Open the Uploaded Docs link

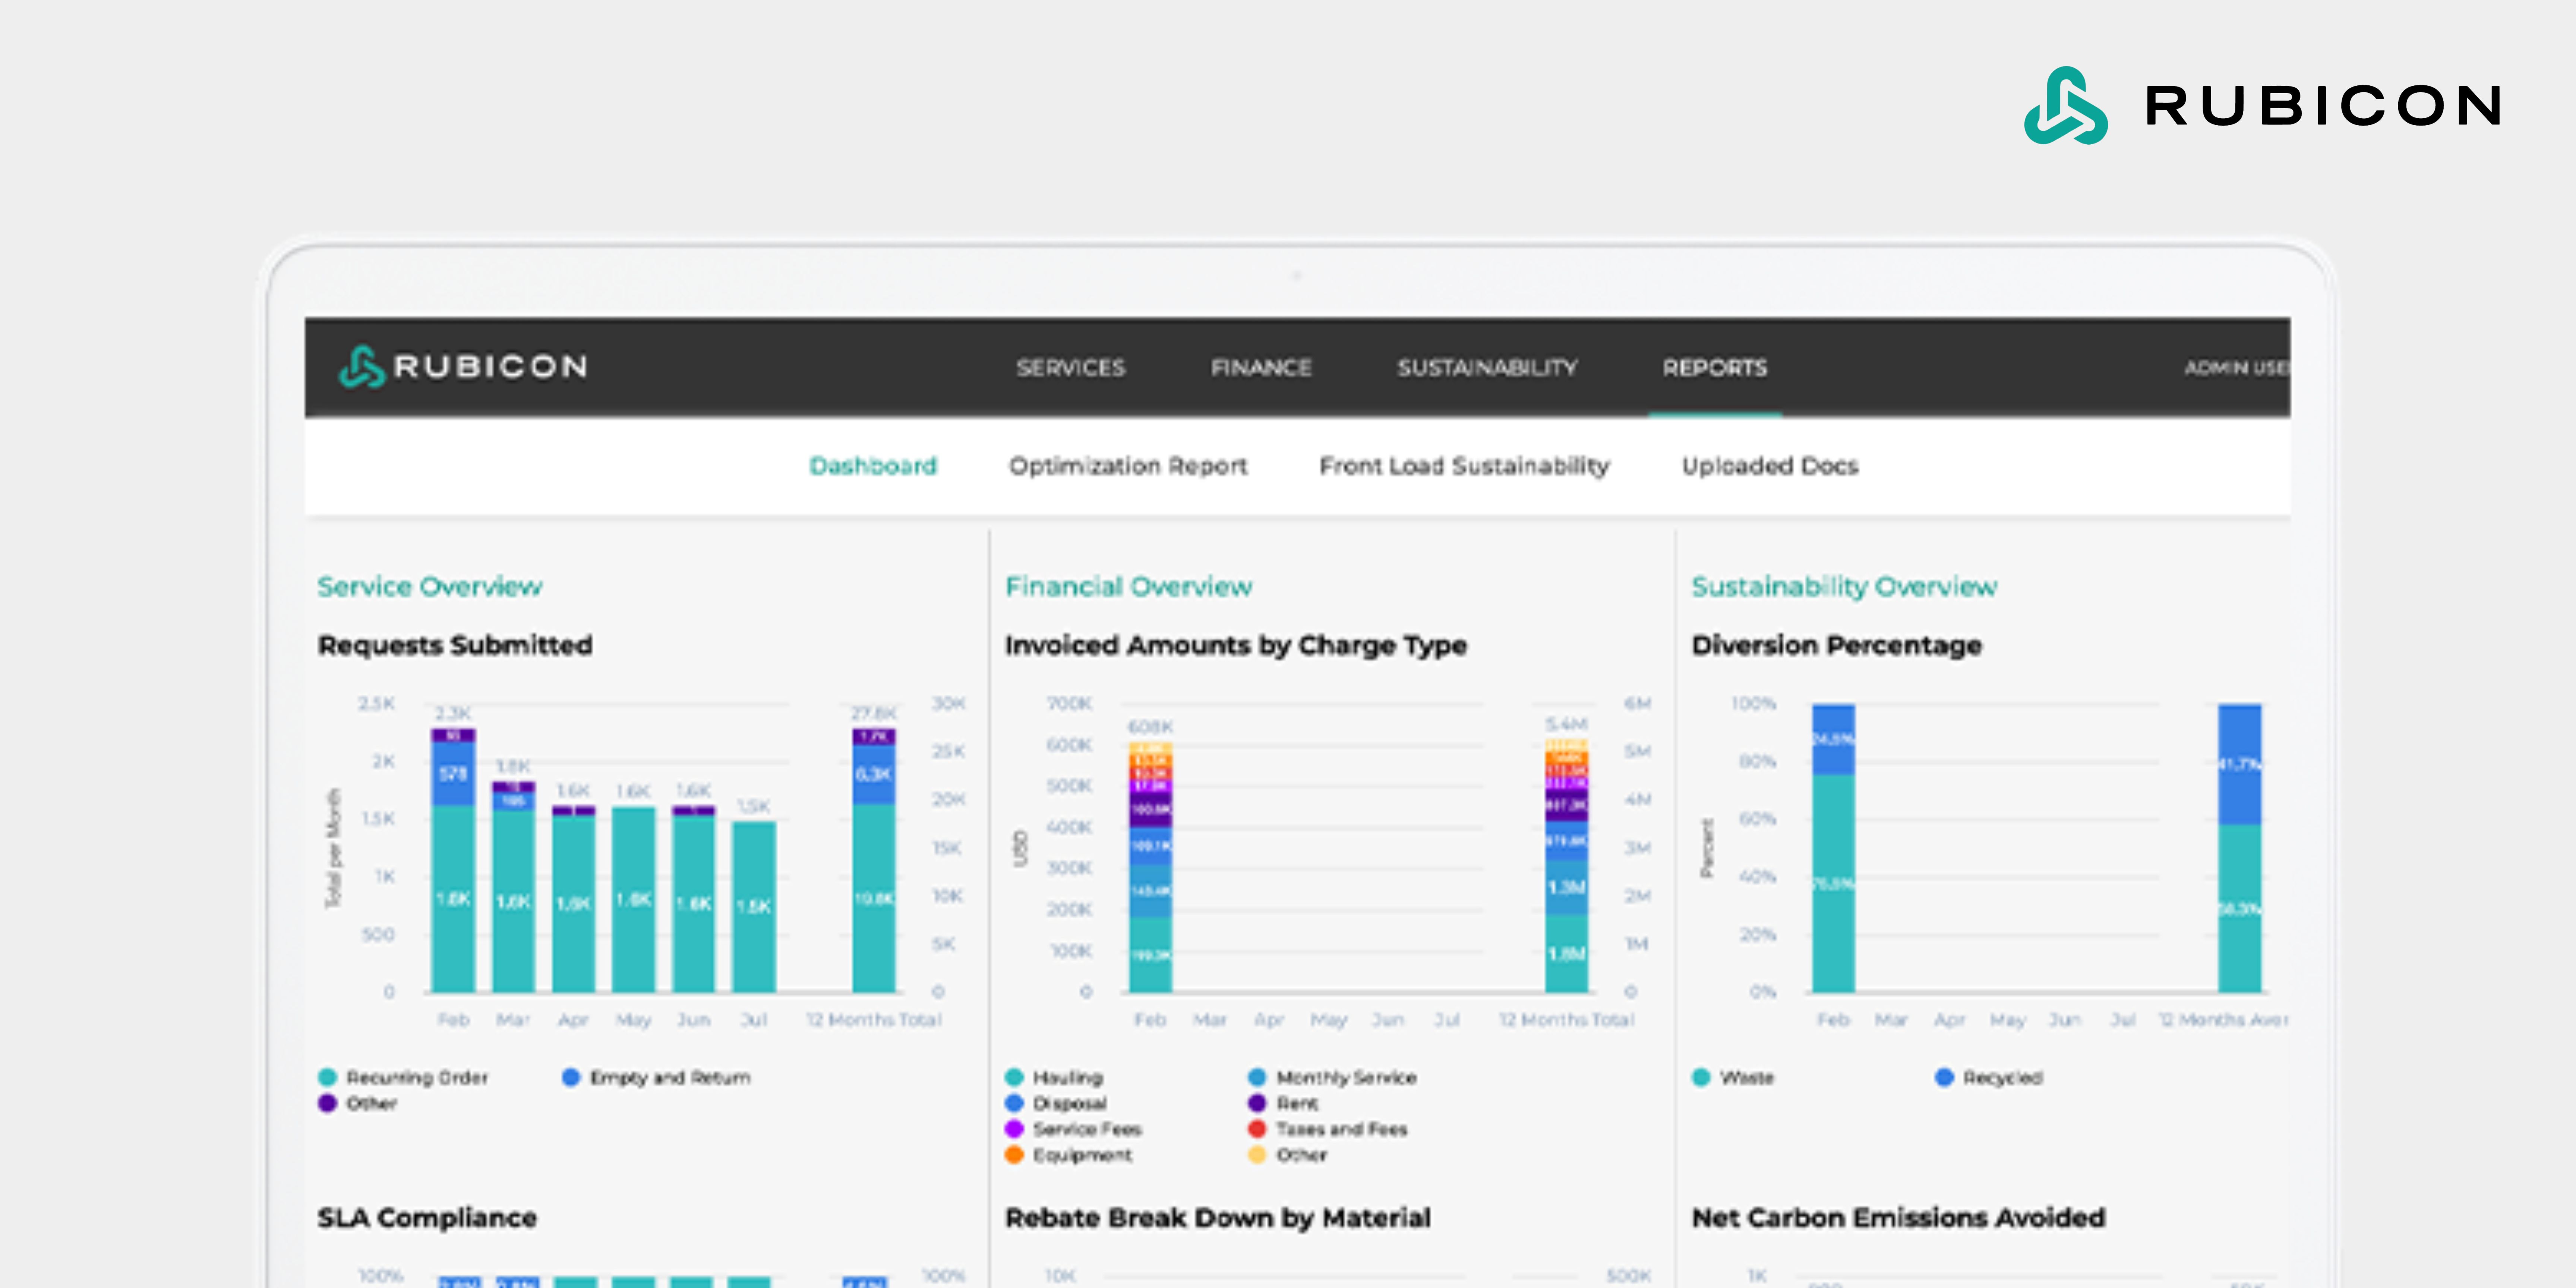click(1769, 466)
